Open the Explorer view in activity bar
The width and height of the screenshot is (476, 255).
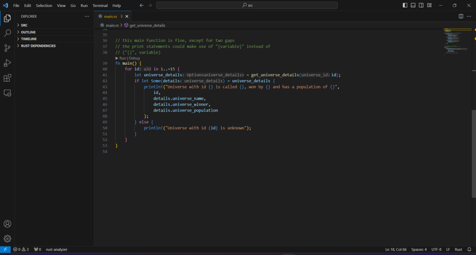click(x=7, y=18)
